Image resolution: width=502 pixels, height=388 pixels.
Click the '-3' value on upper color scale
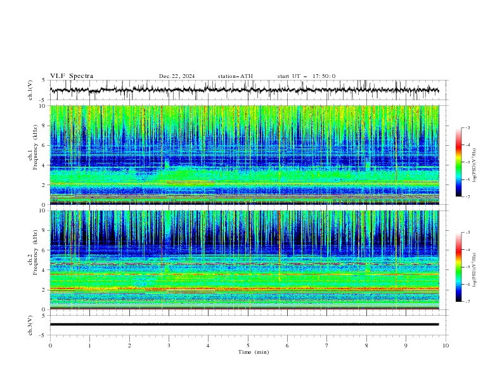pyautogui.click(x=468, y=128)
